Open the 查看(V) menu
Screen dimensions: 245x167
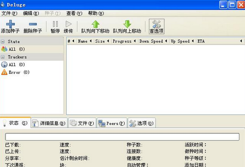74,14
